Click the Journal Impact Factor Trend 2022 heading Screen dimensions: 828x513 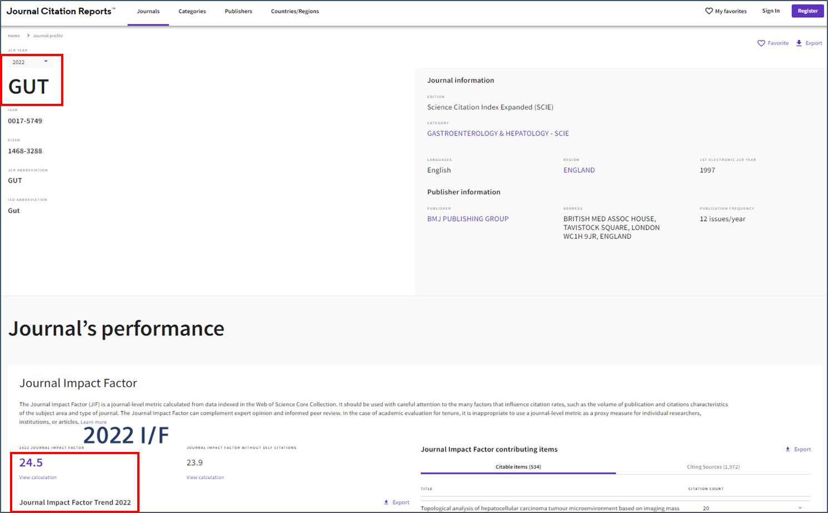[75, 502]
